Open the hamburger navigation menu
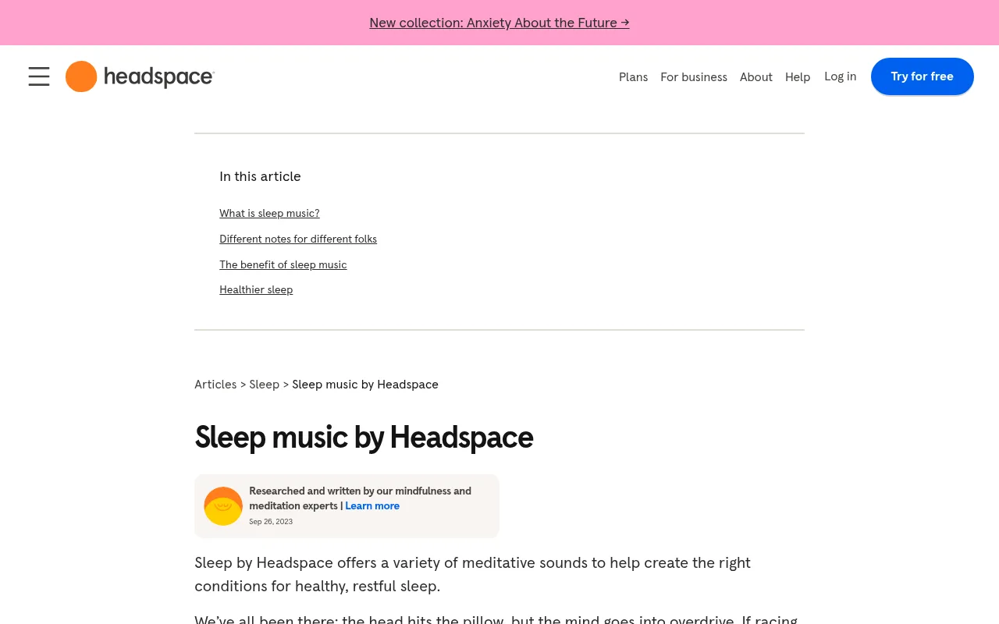 point(39,76)
